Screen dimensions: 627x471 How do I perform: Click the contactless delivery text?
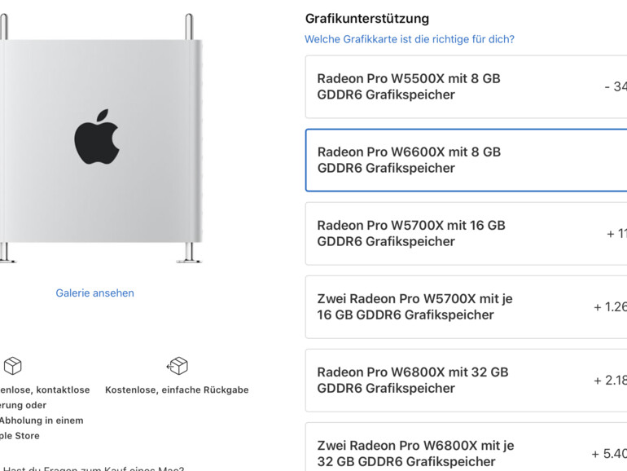[45, 412]
